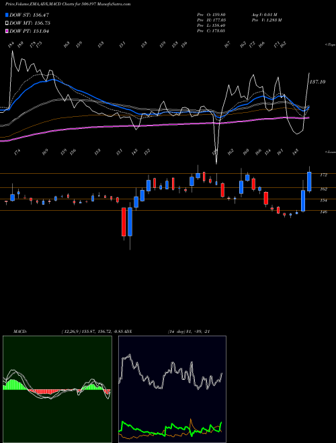
Task: Click the 154 price axis label
Action: [x=323, y=200]
